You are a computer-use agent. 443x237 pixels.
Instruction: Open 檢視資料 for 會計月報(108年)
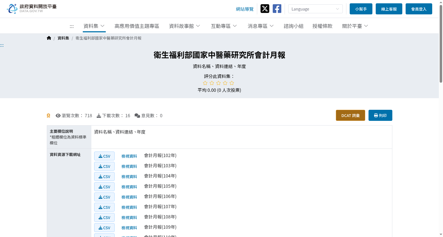129,218
